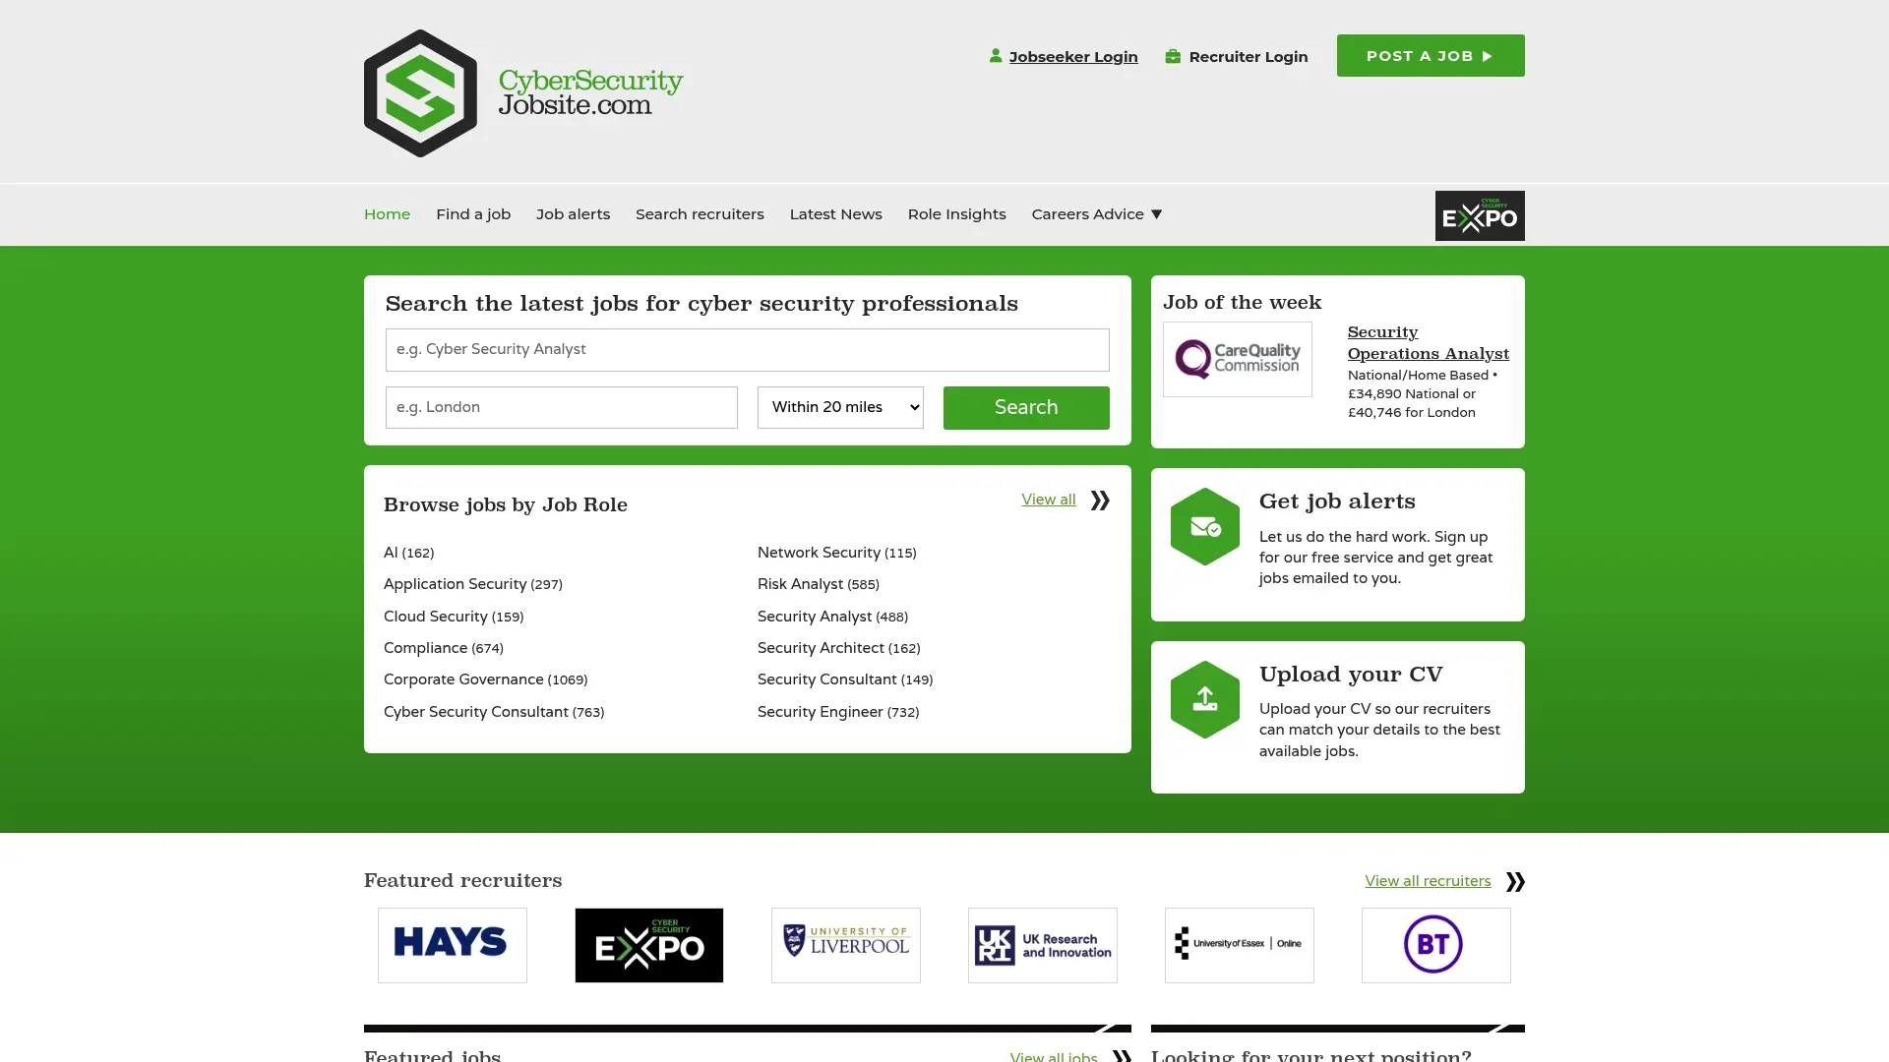Open the University of Essex Online logo
The width and height of the screenshot is (1889, 1062).
1240,945
